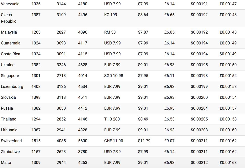
Task: Select Malta's 1309 count cell
Action: tap(36, 162)
